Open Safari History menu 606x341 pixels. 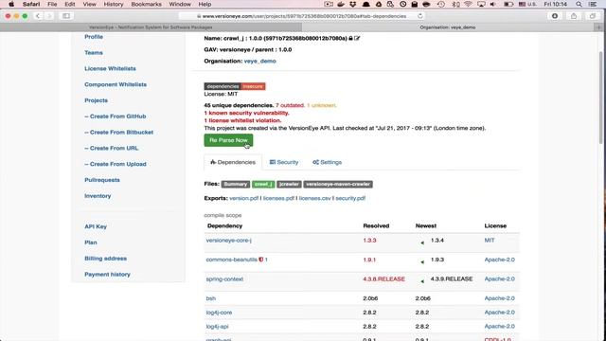click(114, 4)
